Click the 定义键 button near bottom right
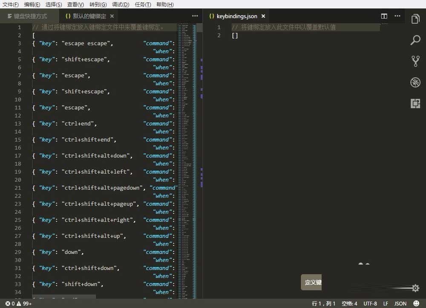Viewport: 426px width, 308px height. pos(311,282)
